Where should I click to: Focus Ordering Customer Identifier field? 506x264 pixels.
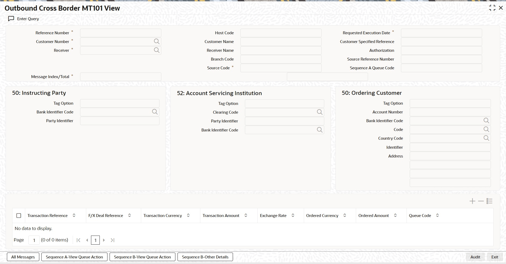450,147
